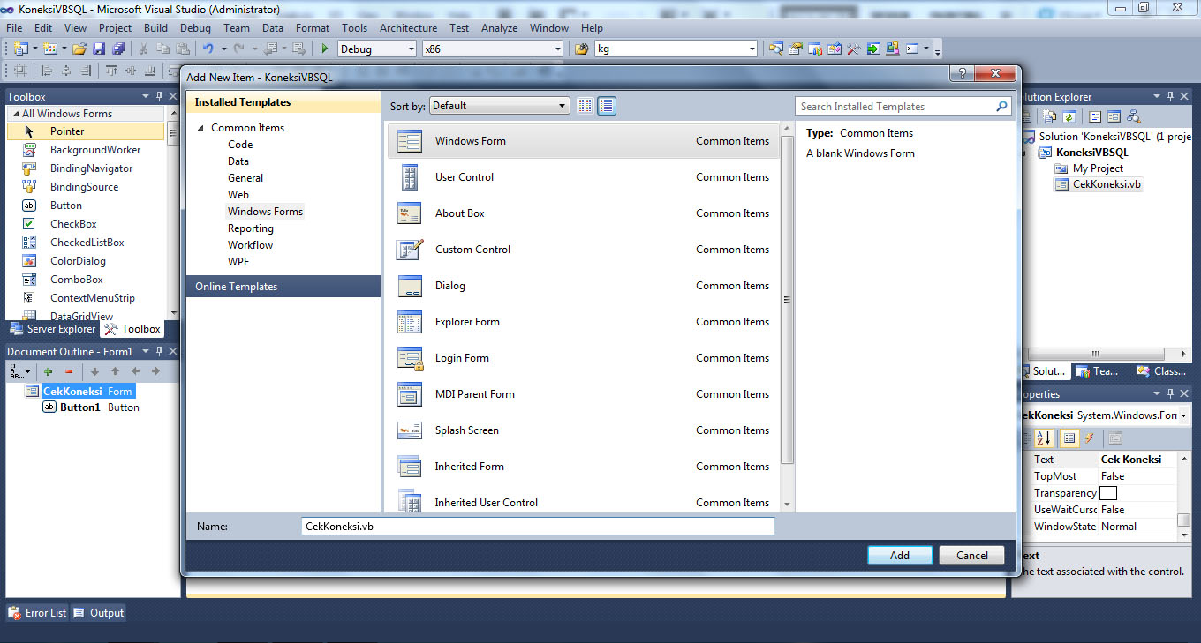
Task: Click Show All Files icon in Solution Explorer
Action: 1050,116
